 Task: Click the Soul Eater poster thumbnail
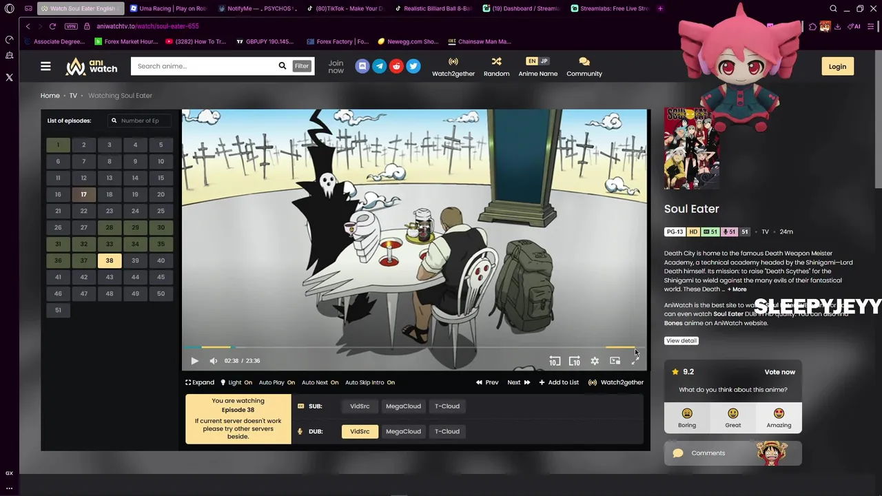coord(692,148)
